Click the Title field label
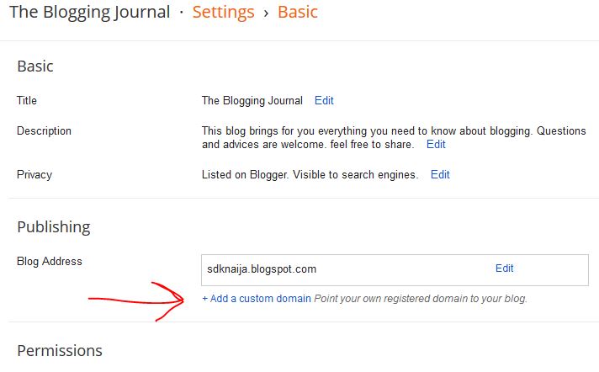 click(27, 100)
